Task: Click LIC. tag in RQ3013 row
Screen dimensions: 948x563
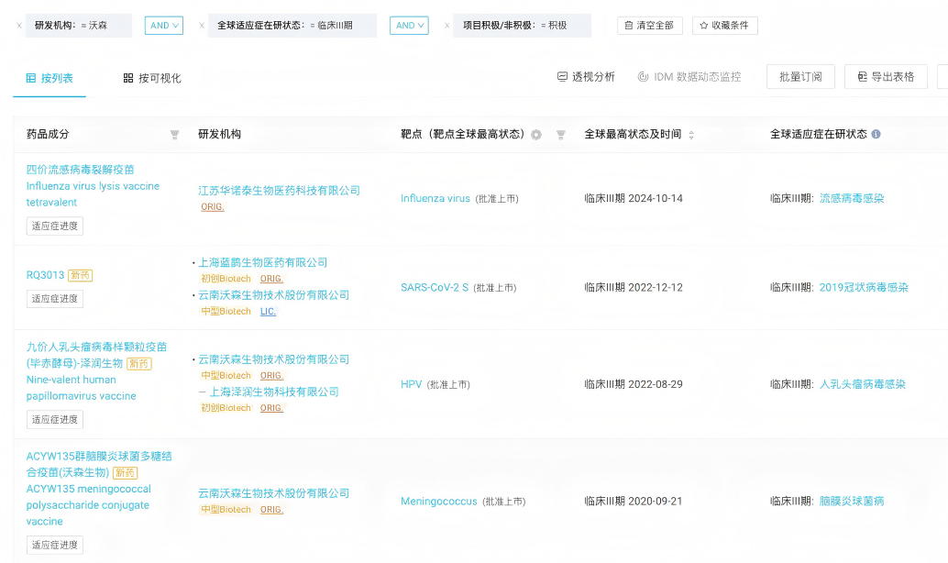Action: click(x=268, y=312)
